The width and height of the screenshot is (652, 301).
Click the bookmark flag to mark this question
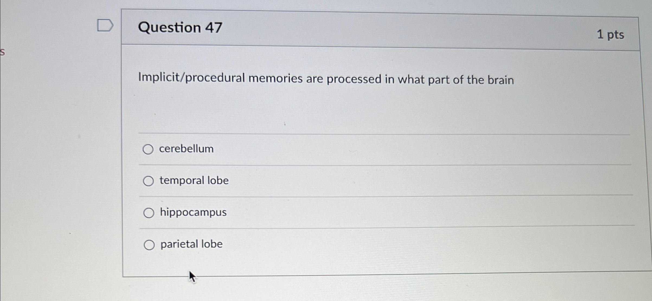pos(105,25)
